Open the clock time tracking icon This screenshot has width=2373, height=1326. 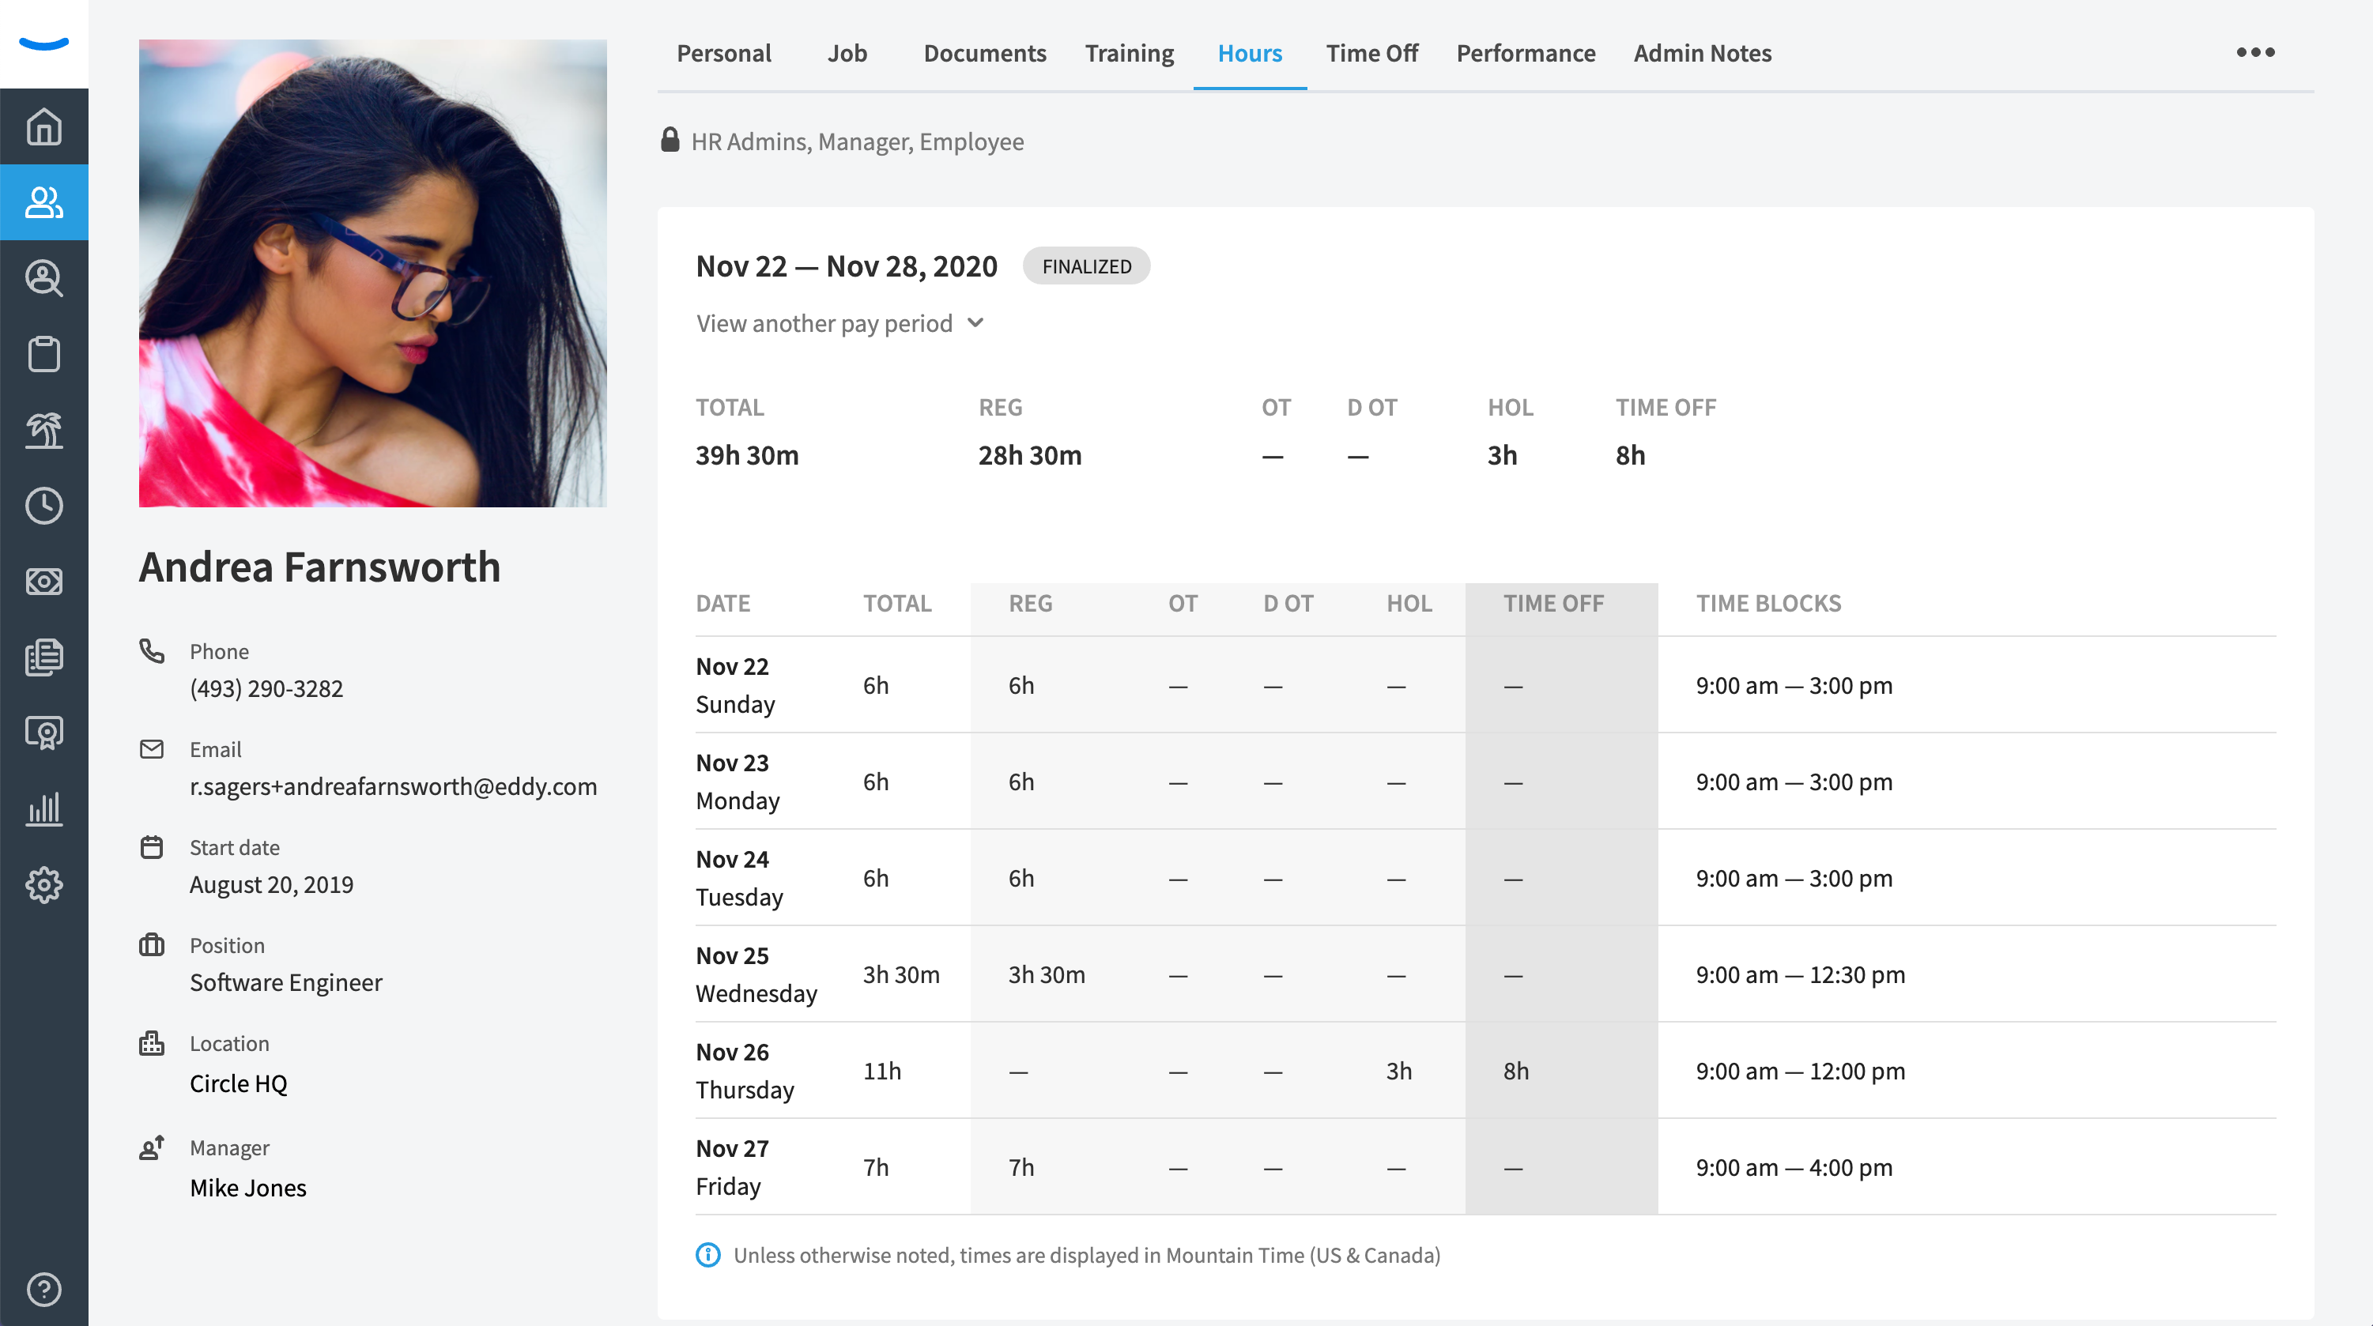(x=43, y=506)
